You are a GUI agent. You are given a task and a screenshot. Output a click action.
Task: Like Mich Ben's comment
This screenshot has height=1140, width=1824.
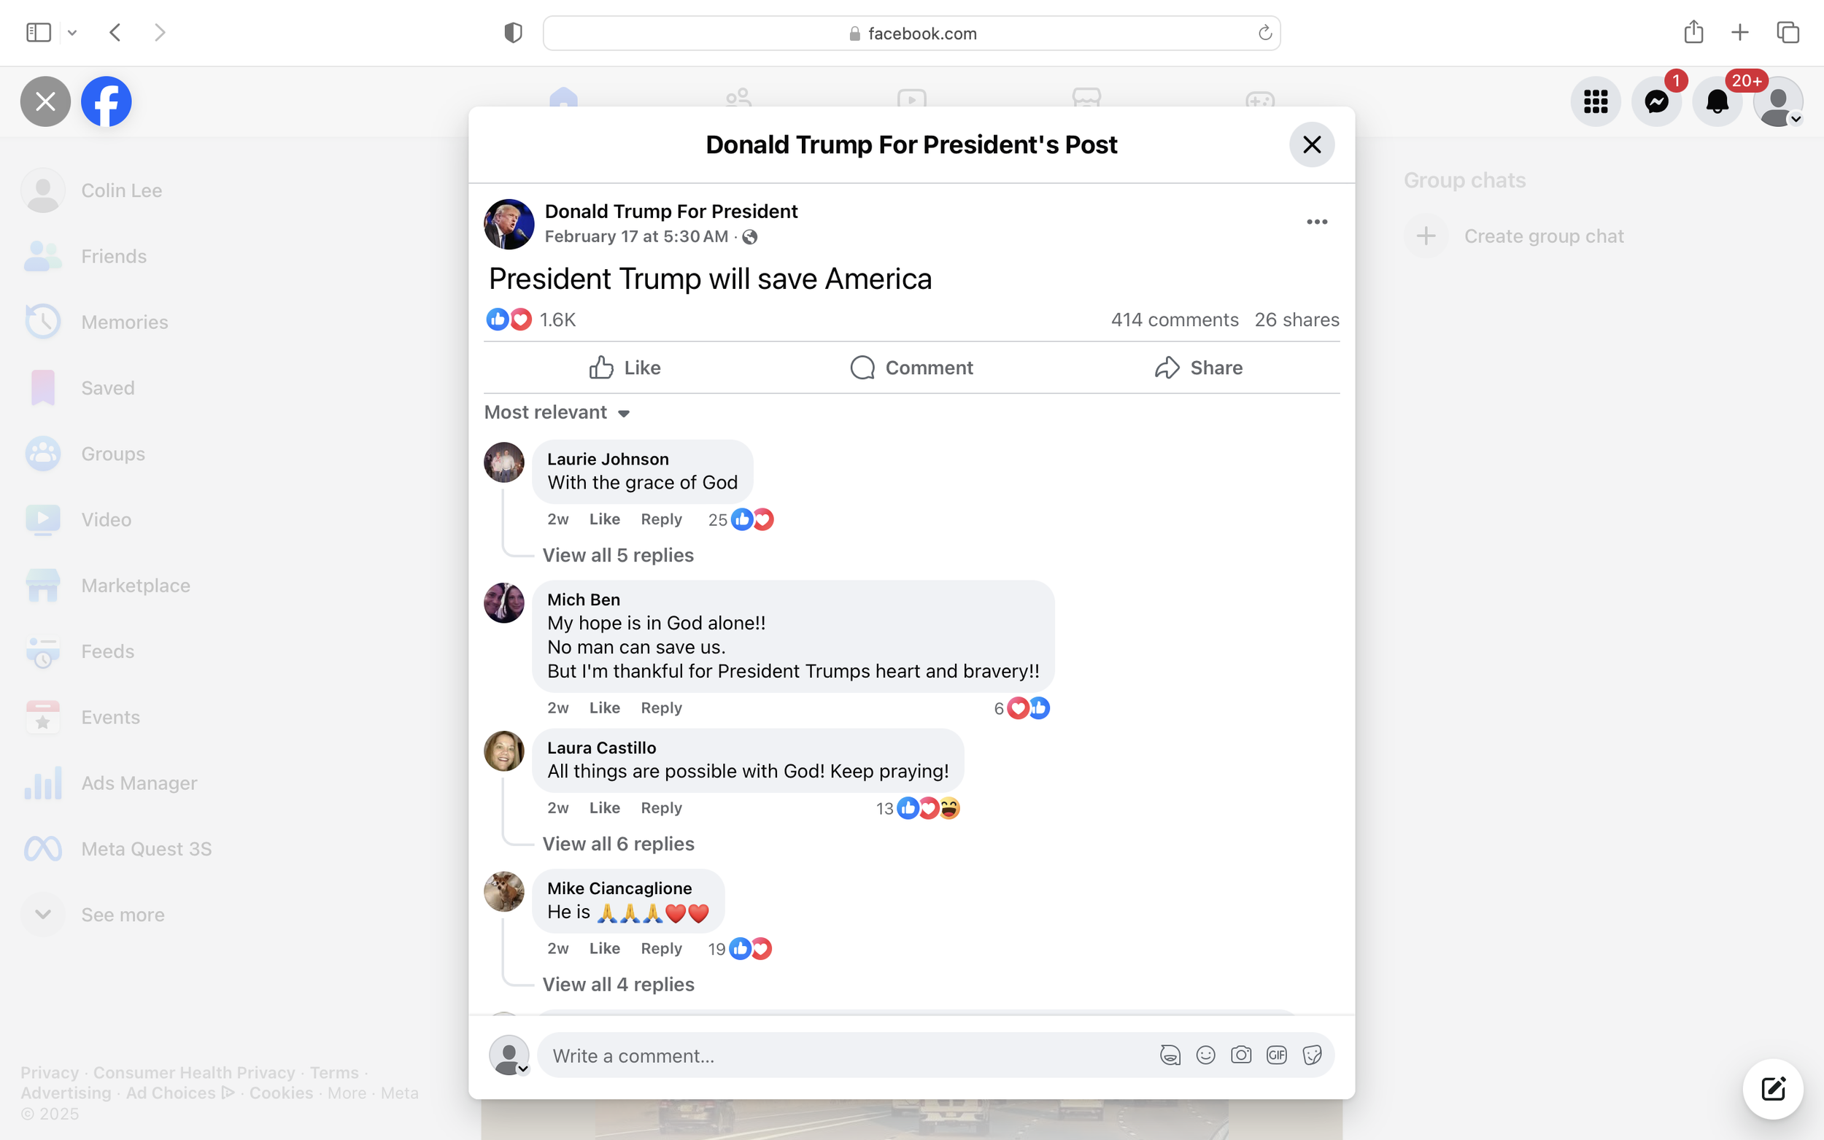click(604, 708)
